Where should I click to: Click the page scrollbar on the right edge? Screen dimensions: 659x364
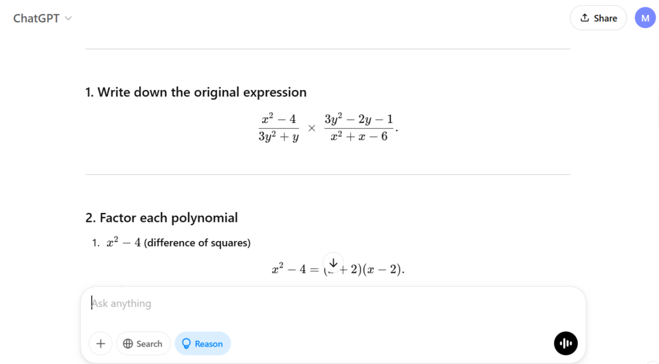point(657,109)
